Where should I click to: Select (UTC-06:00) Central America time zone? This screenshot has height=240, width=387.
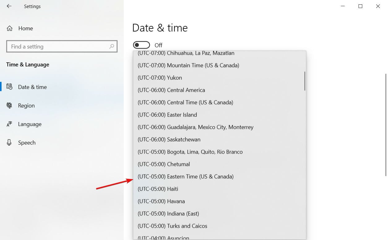pyautogui.click(x=220, y=90)
